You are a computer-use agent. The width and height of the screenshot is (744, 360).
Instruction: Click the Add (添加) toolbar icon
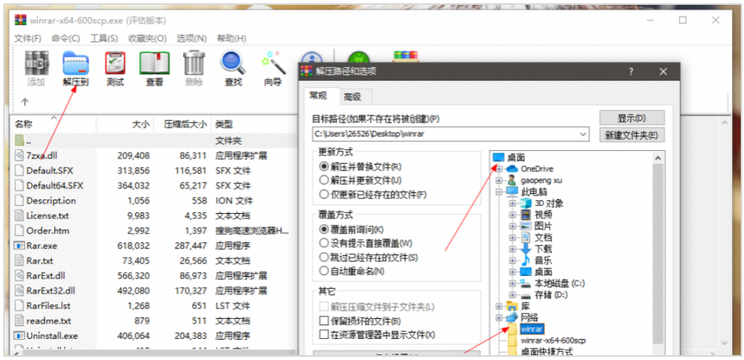36,63
